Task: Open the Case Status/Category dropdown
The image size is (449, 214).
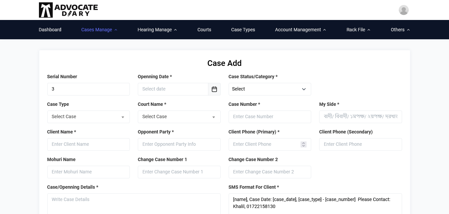Action: [x=270, y=89]
